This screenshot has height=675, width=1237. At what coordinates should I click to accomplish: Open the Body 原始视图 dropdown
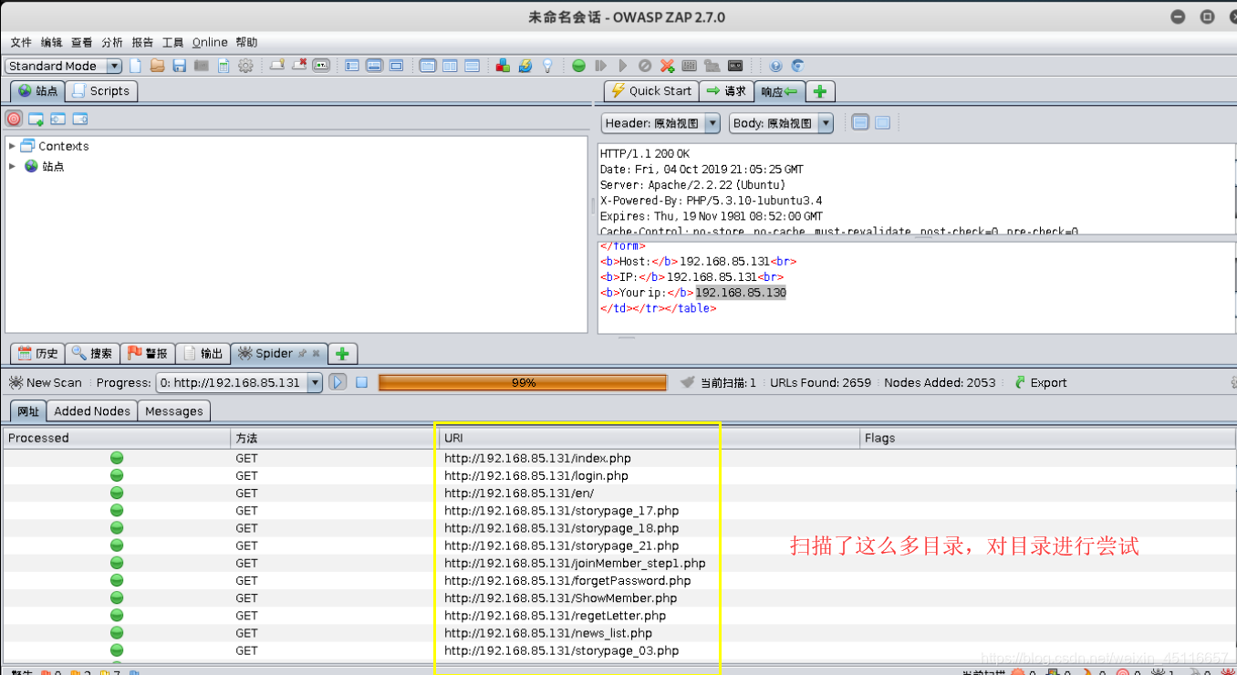[x=781, y=123]
